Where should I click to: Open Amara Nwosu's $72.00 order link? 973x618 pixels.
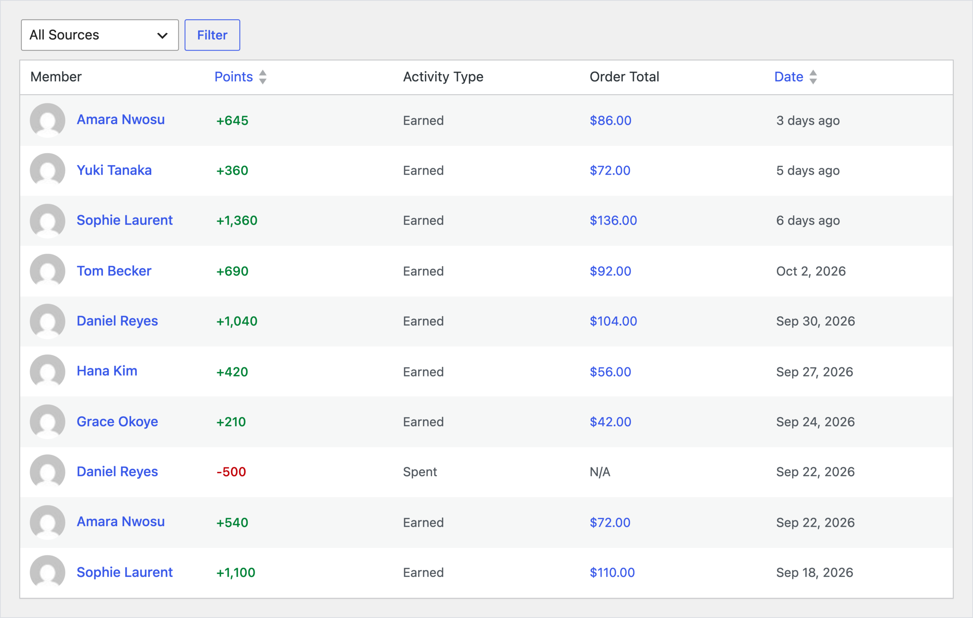[x=610, y=522]
